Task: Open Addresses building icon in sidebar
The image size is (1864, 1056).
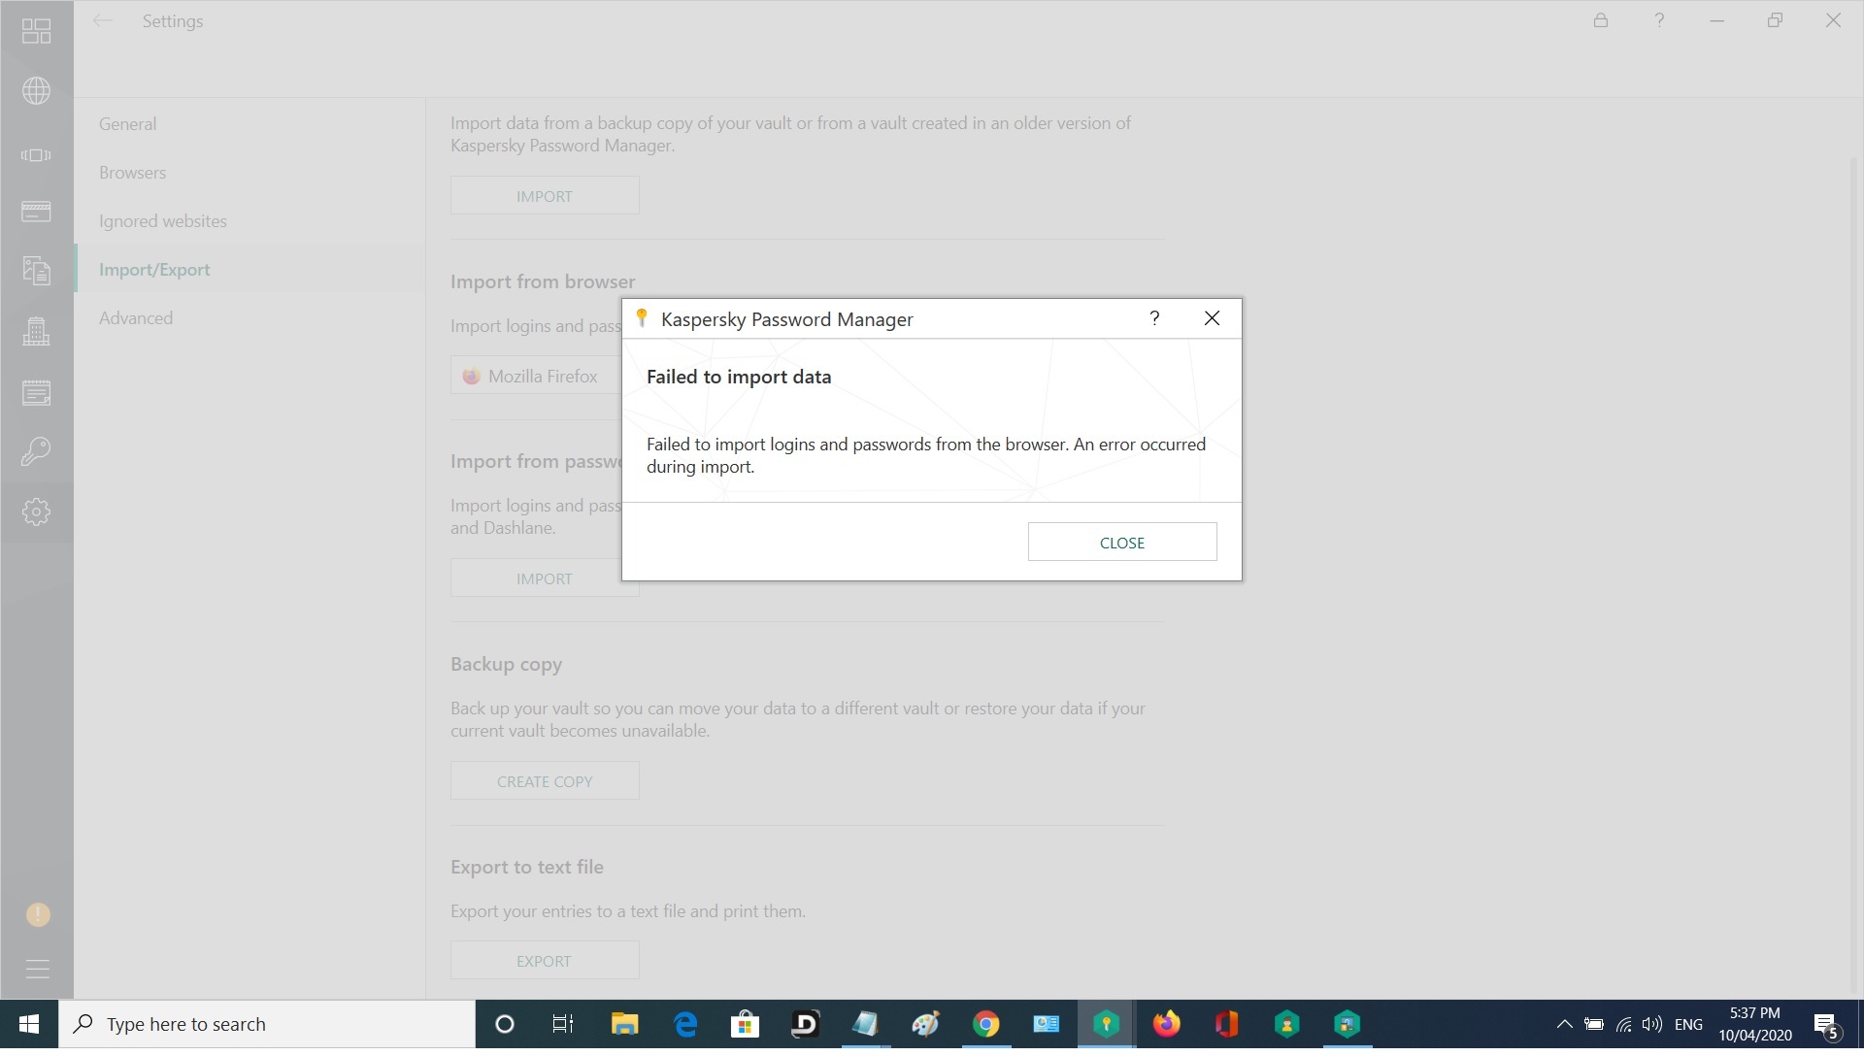Action: tap(36, 332)
